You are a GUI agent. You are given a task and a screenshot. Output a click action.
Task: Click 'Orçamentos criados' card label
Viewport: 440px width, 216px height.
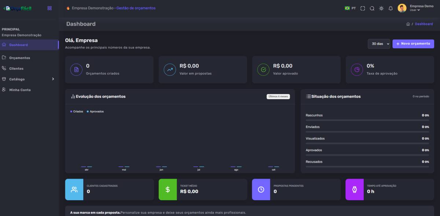click(x=103, y=73)
